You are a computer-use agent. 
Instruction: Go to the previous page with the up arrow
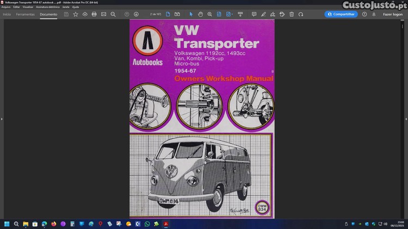click(x=127, y=14)
